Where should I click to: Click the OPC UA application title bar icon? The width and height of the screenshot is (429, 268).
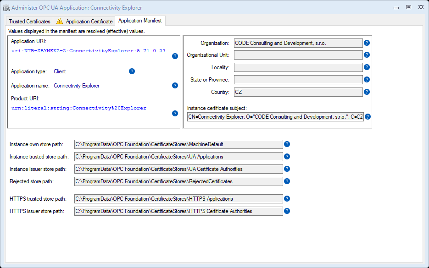[6, 8]
